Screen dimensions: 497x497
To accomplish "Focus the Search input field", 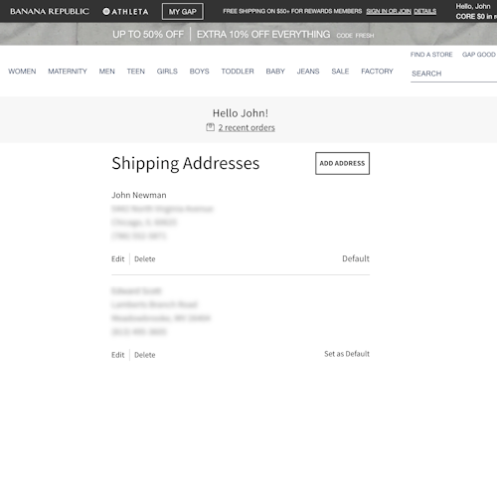I will (453, 74).
